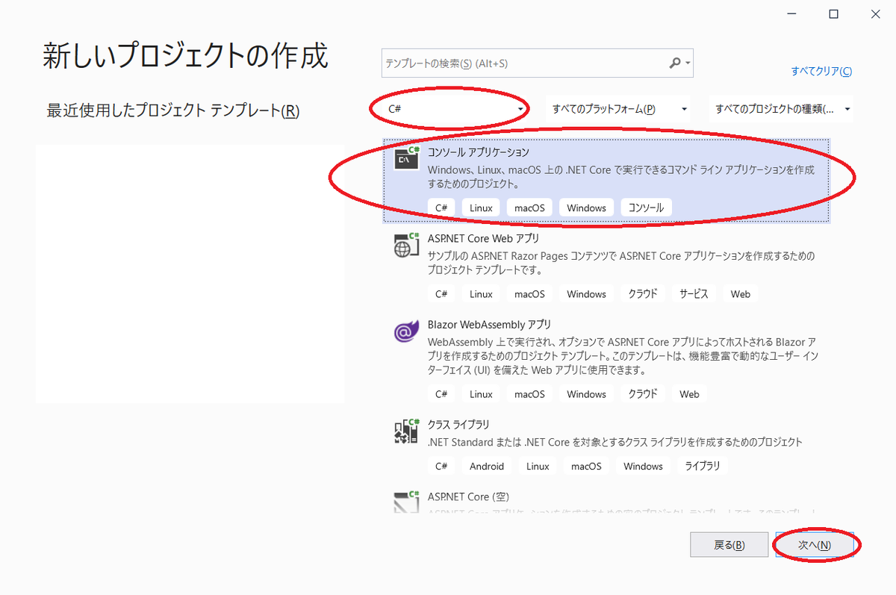Click the search magnifier icon
Screen dimensions: 896x595
click(673, 63)
